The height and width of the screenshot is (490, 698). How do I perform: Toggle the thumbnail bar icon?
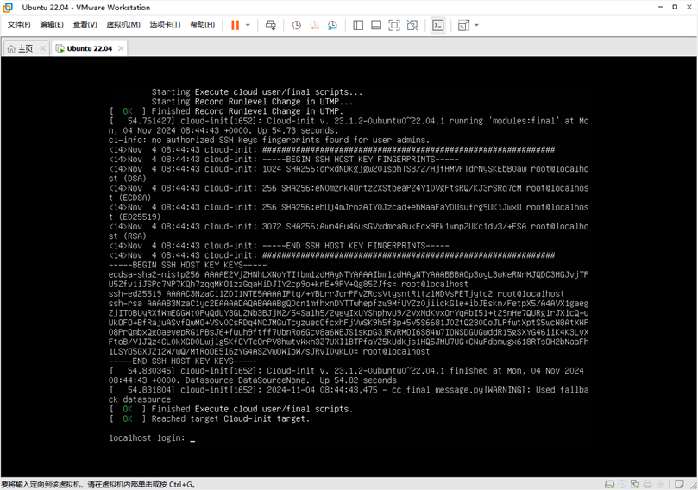click(x=376, y=25)
